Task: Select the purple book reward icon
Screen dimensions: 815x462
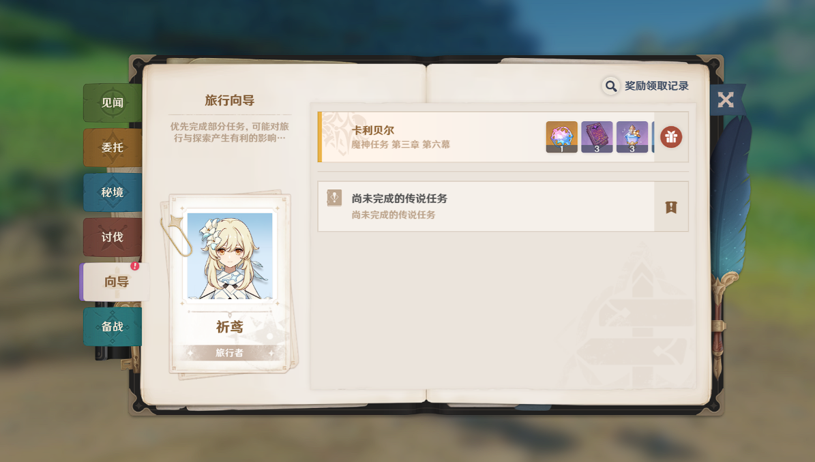Action: click(597, 137)
